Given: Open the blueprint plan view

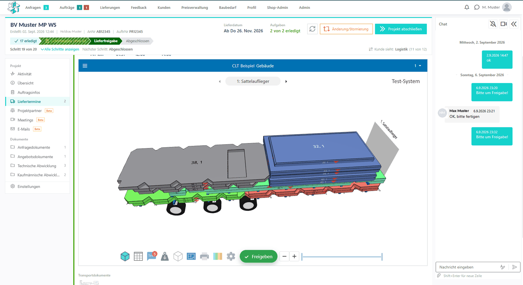Looking at the screenshot, I should [x=191, y=257].
